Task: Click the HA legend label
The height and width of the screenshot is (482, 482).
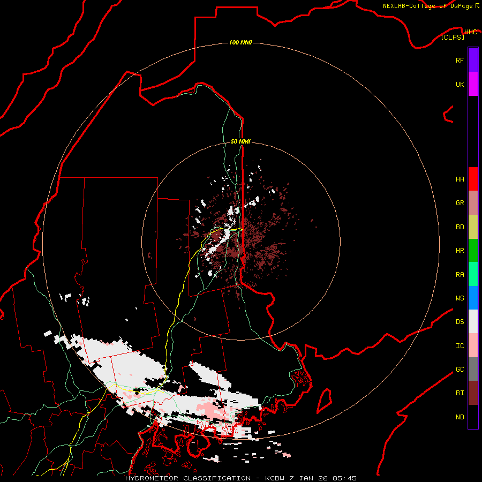Action: pyautogui.click(x=460, y=179)
